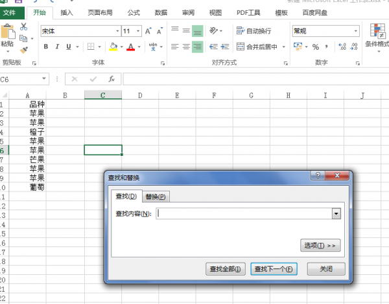Toggle right align button
This screenshot has width=389, height=304.
pos(198,47)
